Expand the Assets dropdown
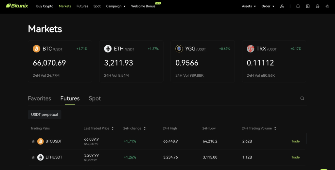The image size is (335, 170). [249, 6]
